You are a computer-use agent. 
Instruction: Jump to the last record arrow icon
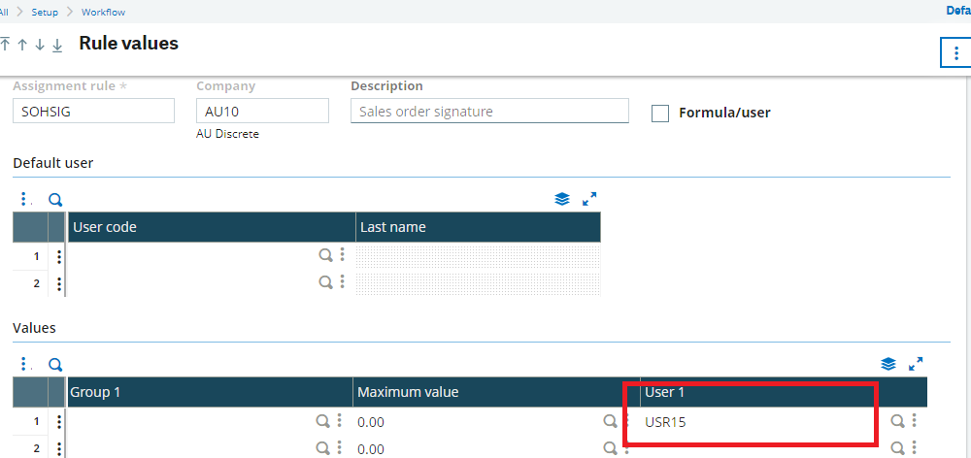(57, 46)
